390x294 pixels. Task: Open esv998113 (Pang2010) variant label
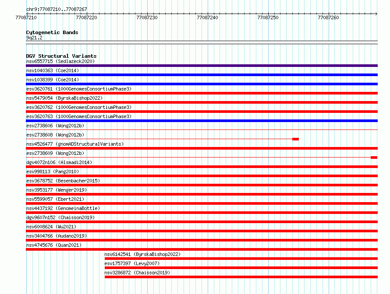click(53, 171)
